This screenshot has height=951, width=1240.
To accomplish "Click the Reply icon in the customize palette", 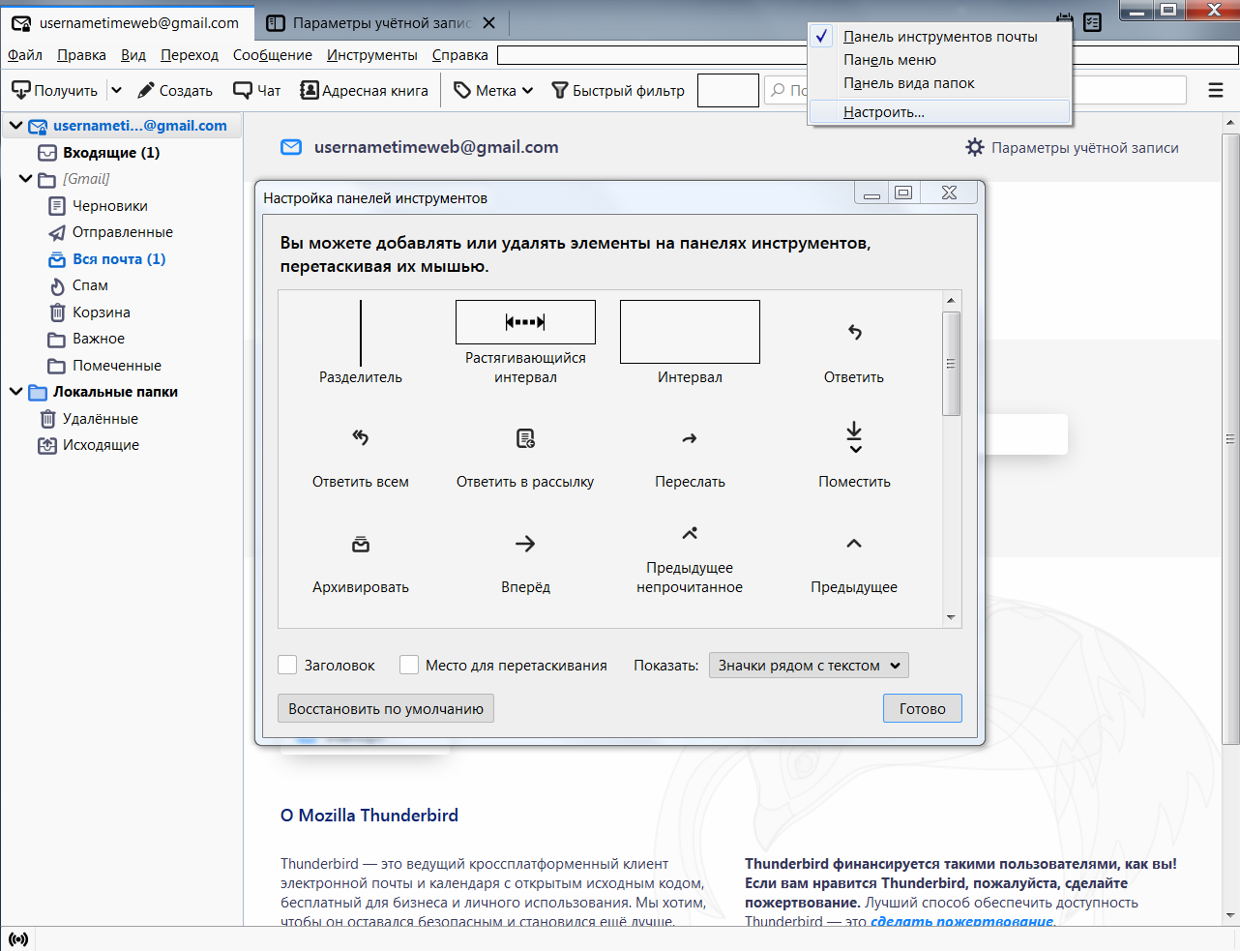I will (854, 333).
